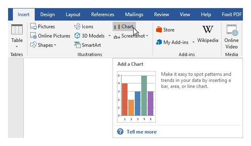This screenshot has width=251, height=146.
Task: Click the Wikipedia W icon
Action: [x=207, y=29]
